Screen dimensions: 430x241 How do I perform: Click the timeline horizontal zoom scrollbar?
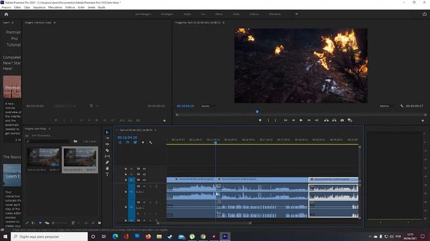(204, 223)
